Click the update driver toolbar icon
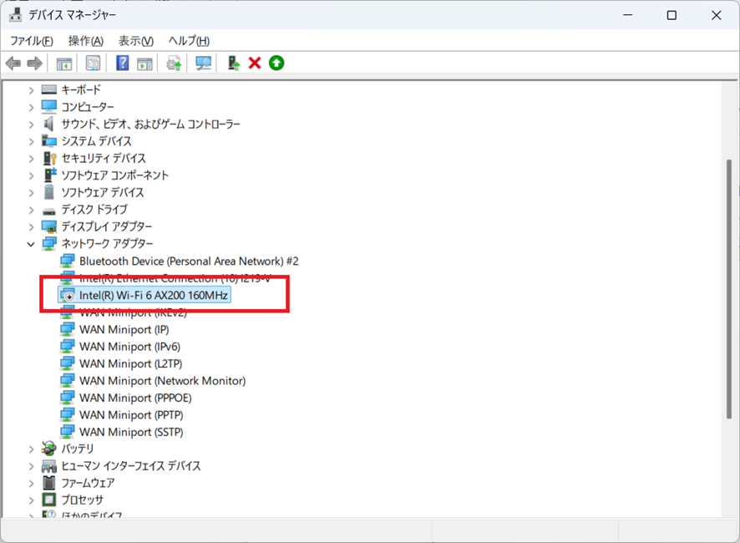Image resolution: width=740 pixels, height=543 pixels. 174,63
